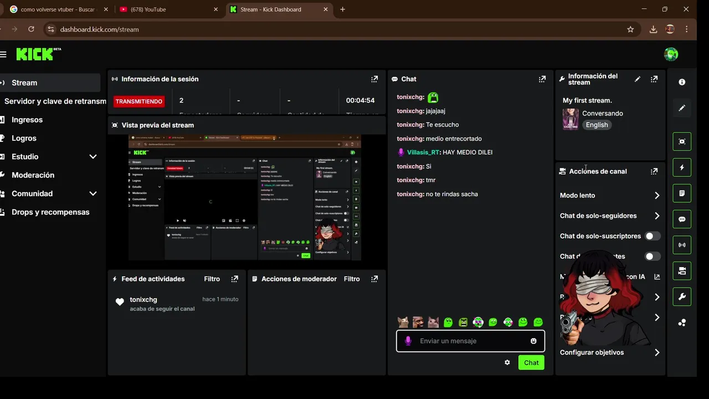Viewport: 709px width, 399px height.
Task: Pop out the Acciones de canal panel
Action: point(654,171)
